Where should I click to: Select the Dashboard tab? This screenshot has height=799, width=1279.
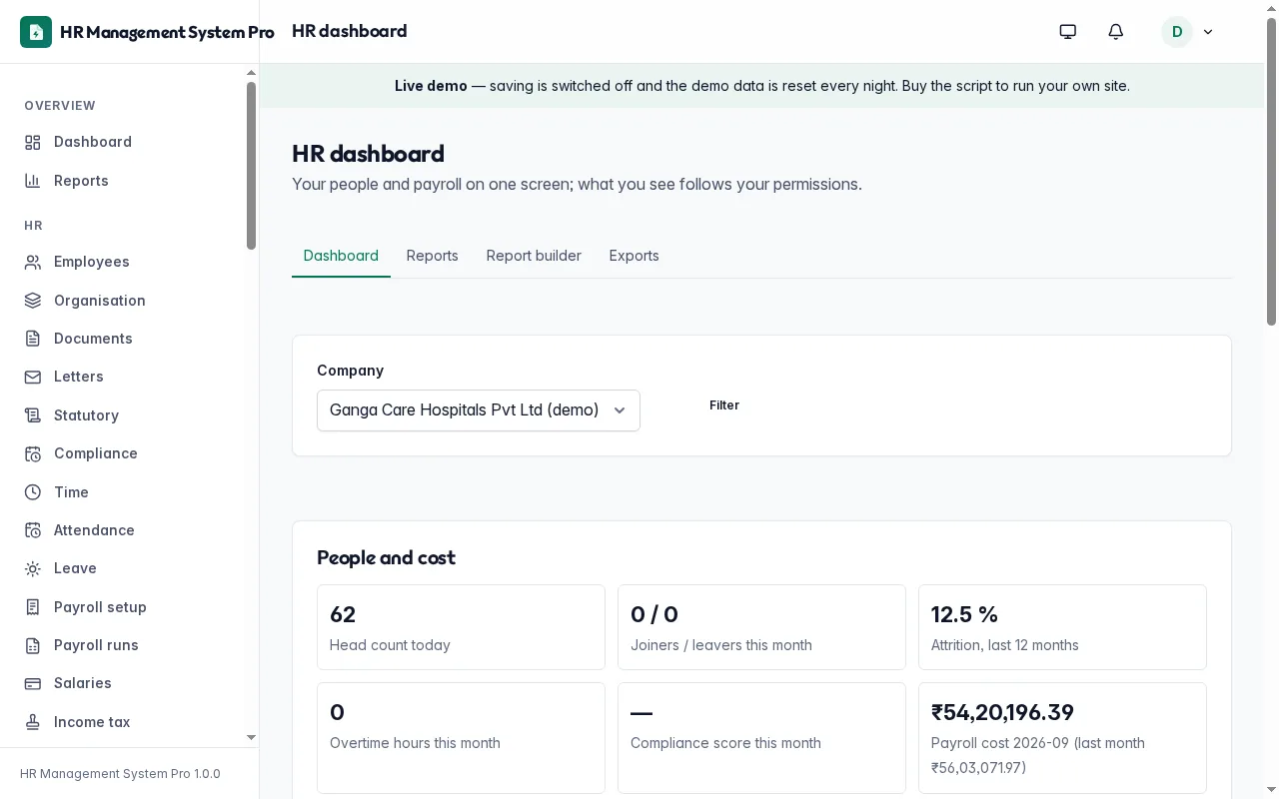click(x=341, y=256)
